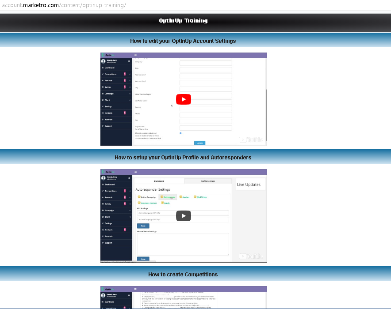Click "Live Updates" text in second video
This screenshot has width=391, height=309.
(x=249, y=185)
